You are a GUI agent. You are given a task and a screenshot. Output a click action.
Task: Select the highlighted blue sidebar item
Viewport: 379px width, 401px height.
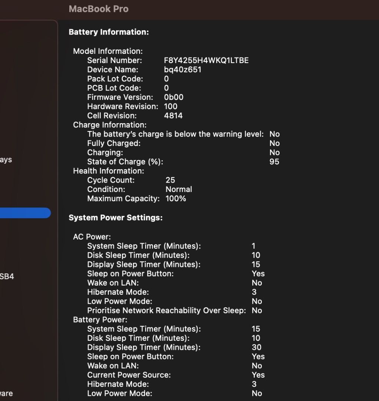tap(25, 213)
